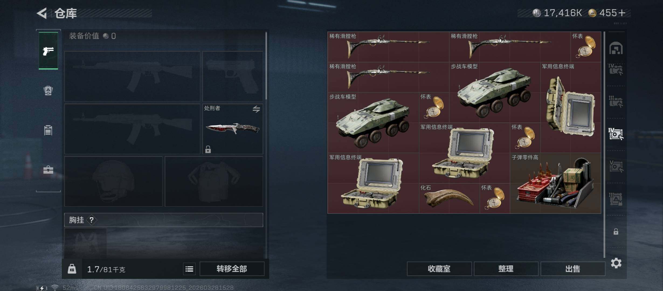Image resolution: width=663 pixels, height=291 pixels.
Task: Open the 收藏室 collection room
Action: 439,269
